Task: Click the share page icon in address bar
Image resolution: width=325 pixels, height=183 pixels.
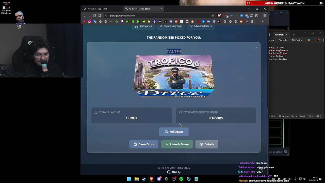Action: [213, 16]
